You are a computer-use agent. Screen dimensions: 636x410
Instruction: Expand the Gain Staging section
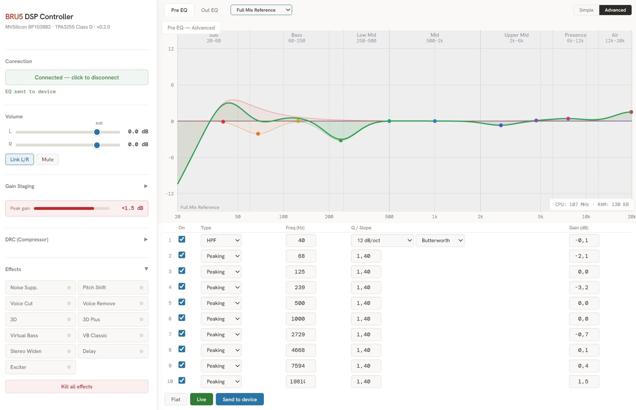[x=77, y=186]
